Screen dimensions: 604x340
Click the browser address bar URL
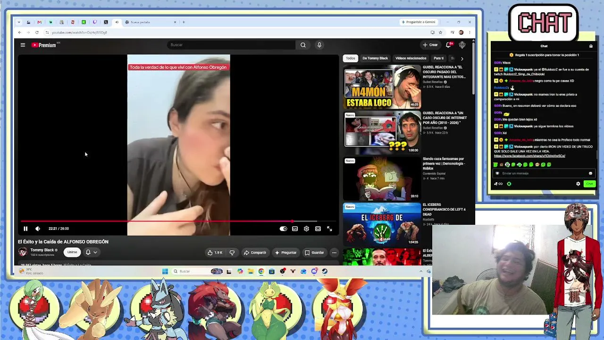pos(79,33)
